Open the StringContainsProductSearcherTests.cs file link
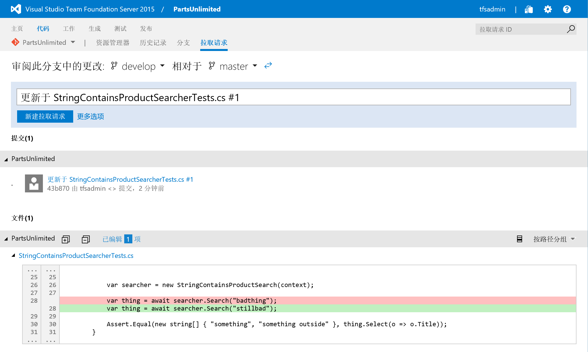 pos(76,255)
